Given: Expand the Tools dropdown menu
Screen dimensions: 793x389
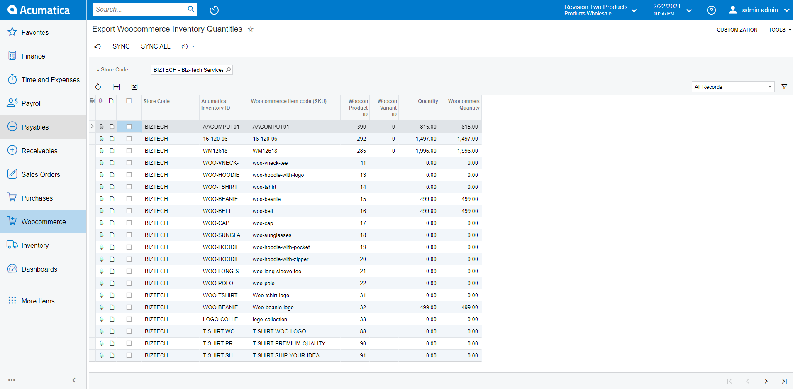Looking at the screenshot, I should coord(779,30).
